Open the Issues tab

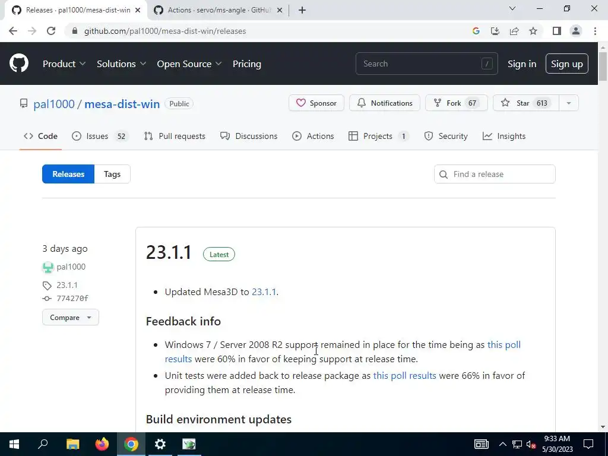pyautogui.click(x=100, y=136)
